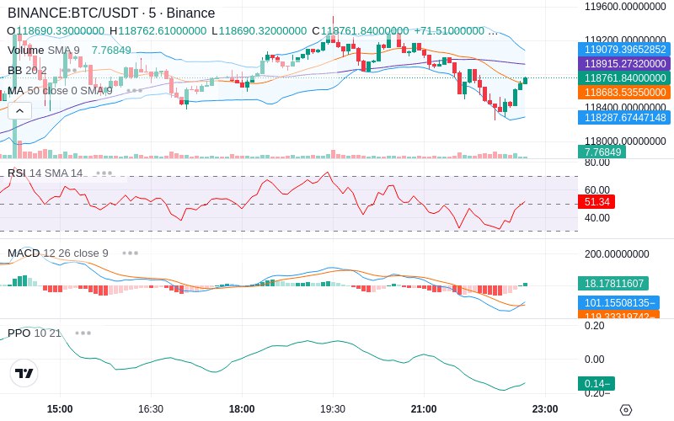Click the 119079.39652852 upper band price label
Viewport: 674px width, 421px height.
(624, 50)
